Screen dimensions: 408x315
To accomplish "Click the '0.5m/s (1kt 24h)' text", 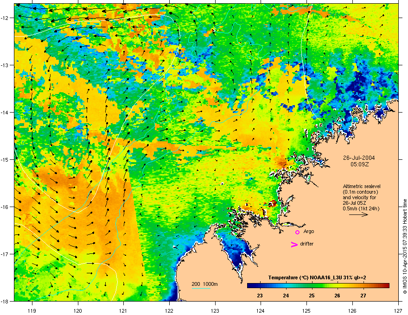I will [361, 208].
